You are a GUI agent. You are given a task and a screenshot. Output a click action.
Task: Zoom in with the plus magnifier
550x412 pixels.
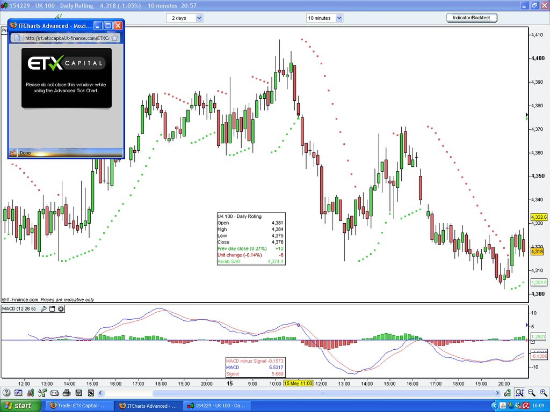(544, 393)
